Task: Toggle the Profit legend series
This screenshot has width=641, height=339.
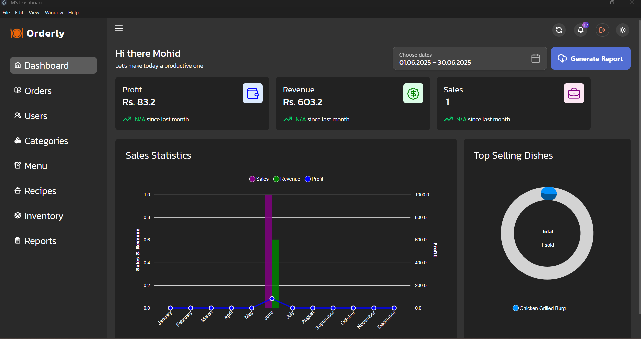Action: (x=314, y=179)
